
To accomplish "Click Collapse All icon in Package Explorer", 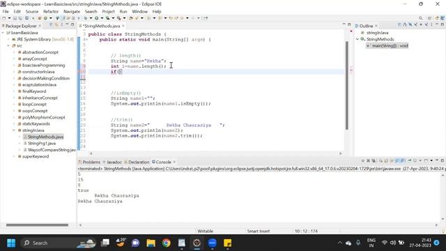I will (x=52, y=24).
